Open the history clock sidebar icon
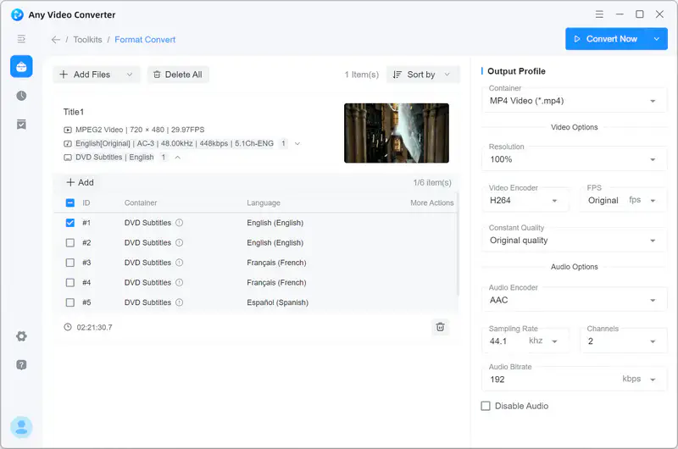 tap(21, 96)
